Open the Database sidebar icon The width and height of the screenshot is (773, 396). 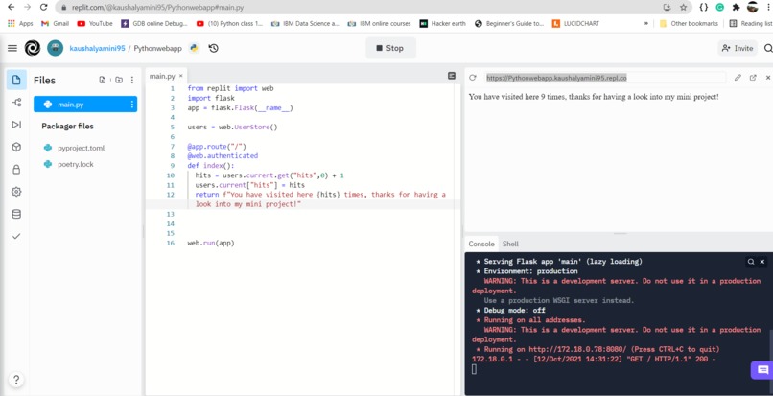(x=16, y=214)
